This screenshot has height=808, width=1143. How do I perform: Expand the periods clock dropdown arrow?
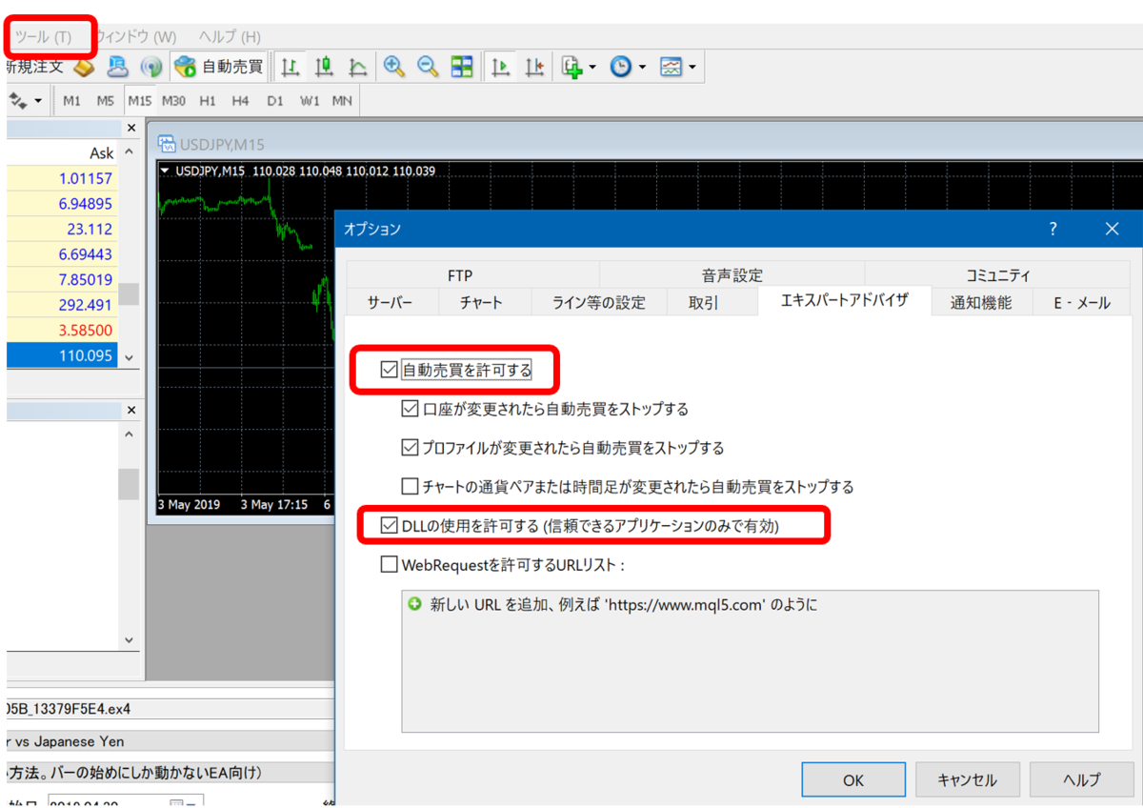pos(643,68)
